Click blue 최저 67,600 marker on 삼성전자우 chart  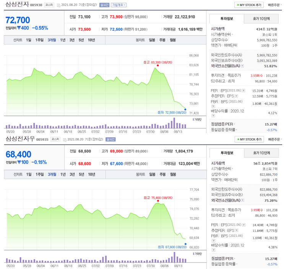point(185,244)
